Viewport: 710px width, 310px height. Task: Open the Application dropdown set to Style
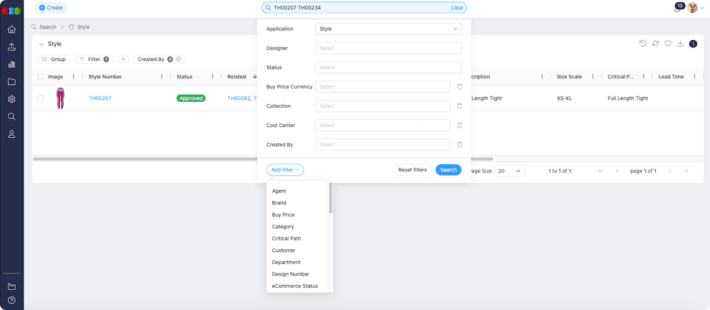(x=388, y=29)
